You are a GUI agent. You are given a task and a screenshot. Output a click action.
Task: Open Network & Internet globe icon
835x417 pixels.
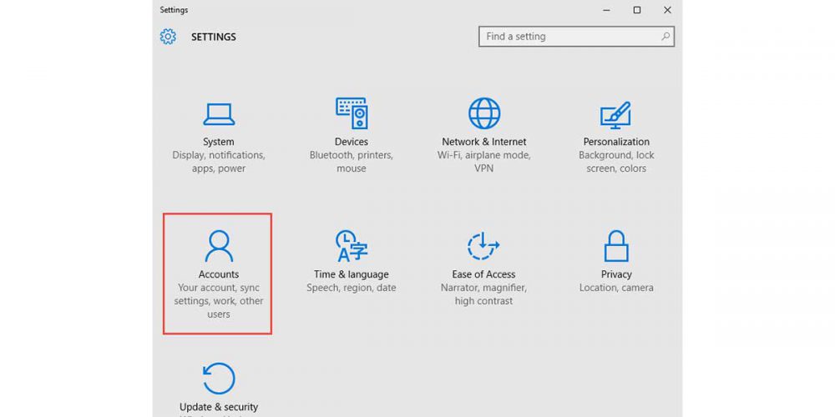(x=484, y=113)
